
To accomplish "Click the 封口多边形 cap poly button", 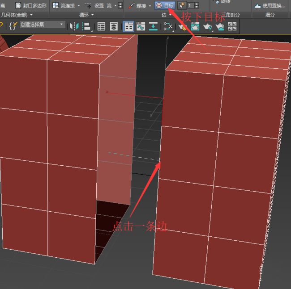I will coord(31,5).
